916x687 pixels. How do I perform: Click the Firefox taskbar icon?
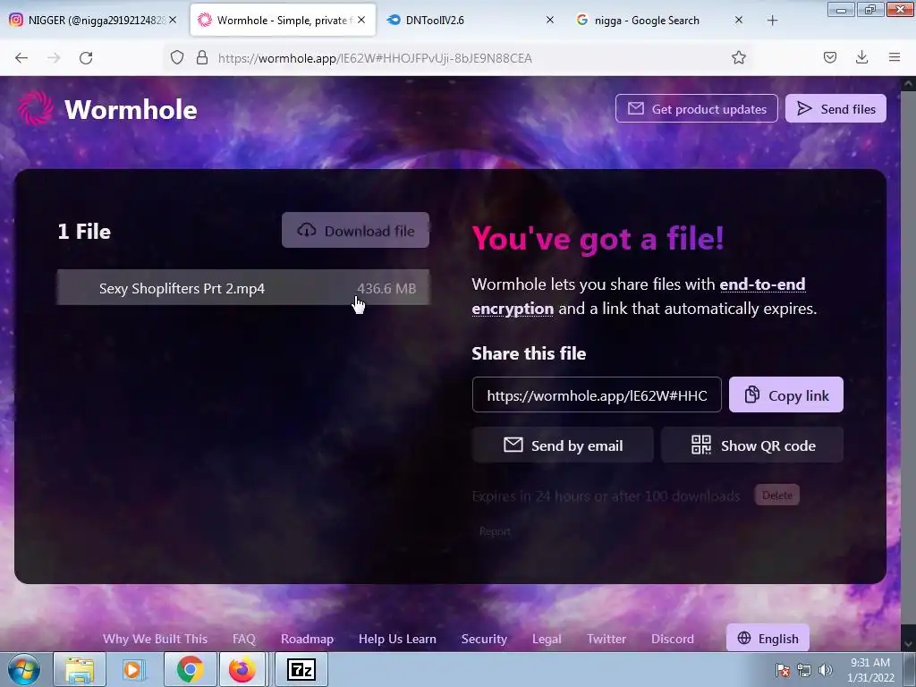[x=242, y=669]
